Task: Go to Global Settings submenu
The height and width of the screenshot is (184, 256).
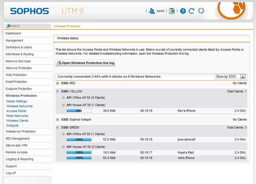Action: (17, 101)
